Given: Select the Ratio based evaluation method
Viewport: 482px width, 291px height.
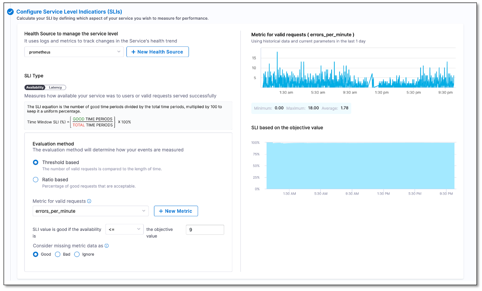Looking at the screenshot, I should pos(35,179).
